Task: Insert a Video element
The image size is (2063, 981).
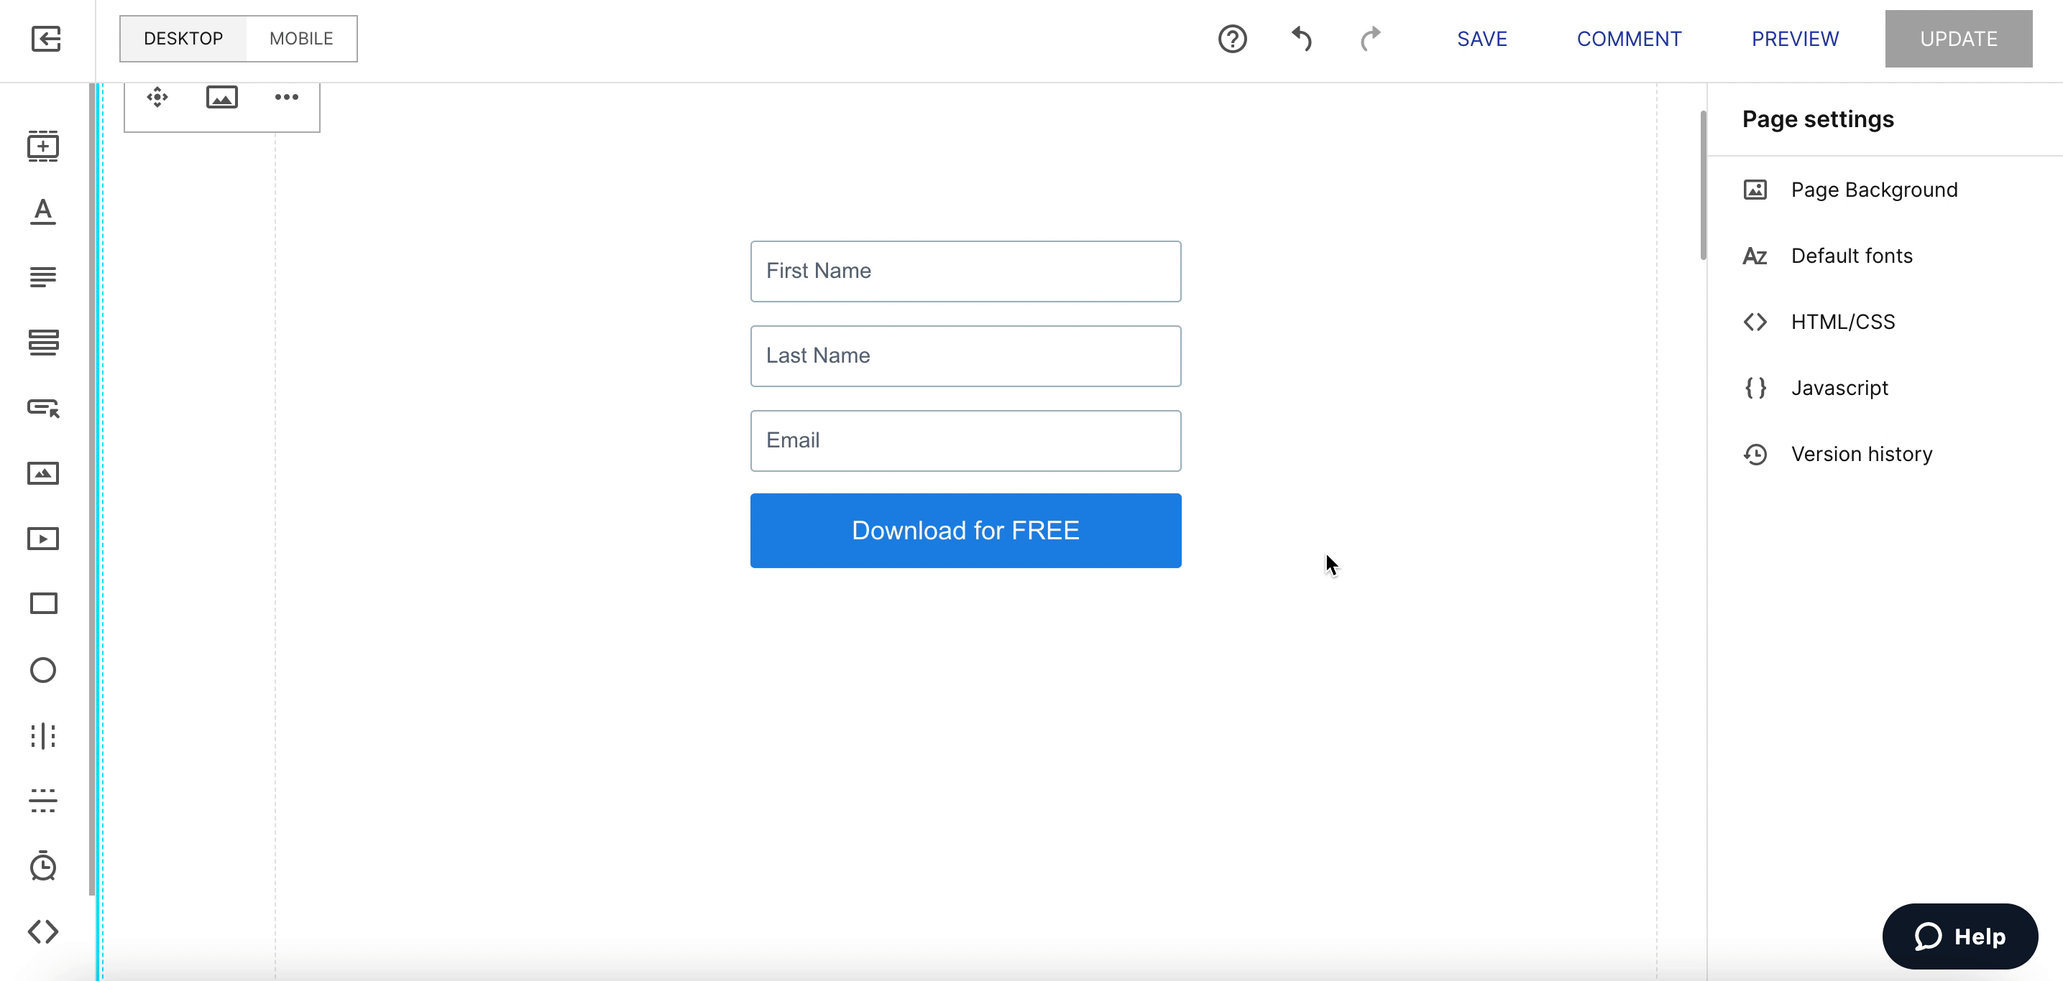Action: 43,538
